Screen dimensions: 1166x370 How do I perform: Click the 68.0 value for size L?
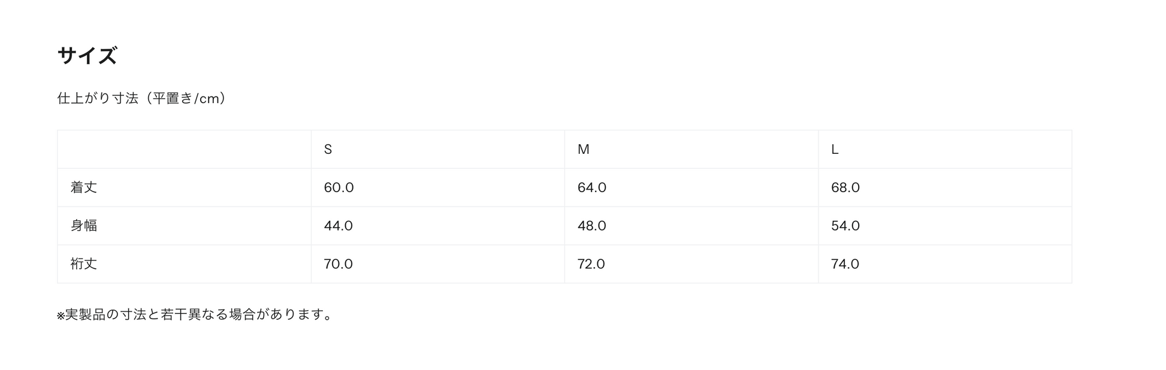845,187
